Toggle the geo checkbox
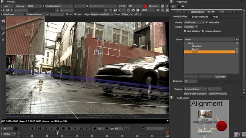Screen dimensions: 246x138 point(75,14)
